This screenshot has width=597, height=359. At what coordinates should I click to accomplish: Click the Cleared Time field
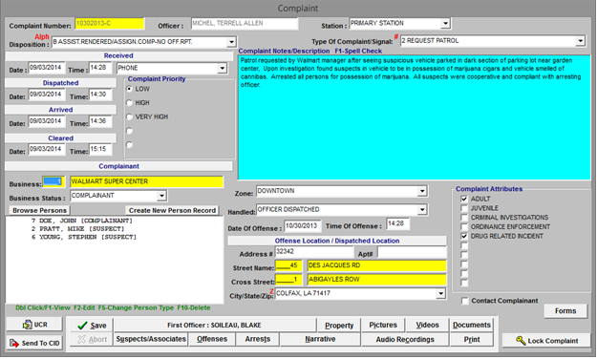click(100, 149)
